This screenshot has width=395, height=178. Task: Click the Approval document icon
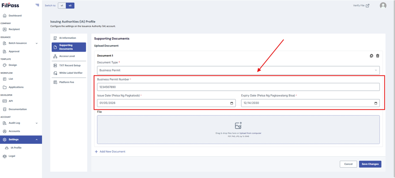click(5, 51)
